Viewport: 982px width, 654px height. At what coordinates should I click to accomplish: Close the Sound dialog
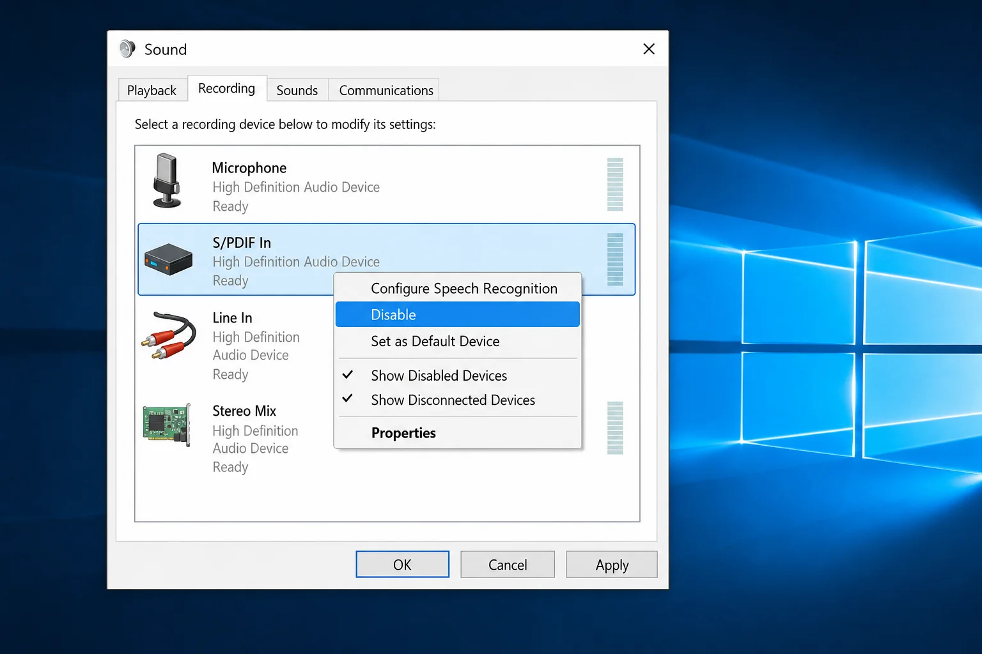tap(649, 49)
